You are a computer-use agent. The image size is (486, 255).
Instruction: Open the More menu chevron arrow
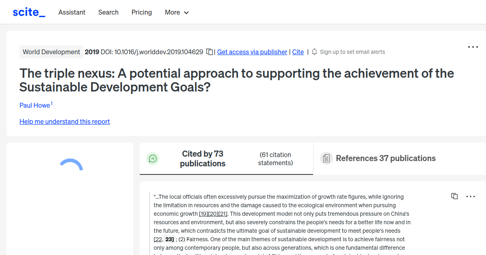tap(187, 13)
